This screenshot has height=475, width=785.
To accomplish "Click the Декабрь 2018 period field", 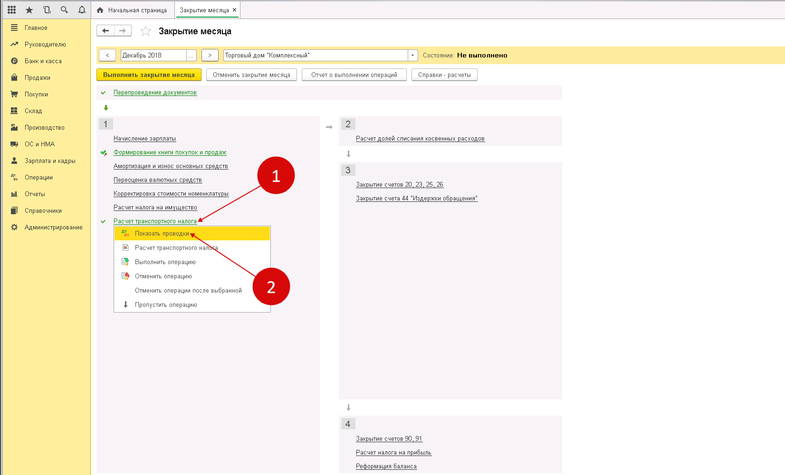I will 153,56.
